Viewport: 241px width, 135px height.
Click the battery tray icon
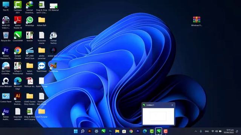220,131
